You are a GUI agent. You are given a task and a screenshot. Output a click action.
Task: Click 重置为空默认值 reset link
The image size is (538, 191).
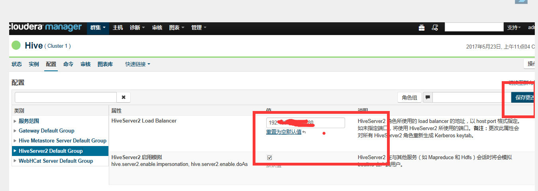click(284, 132)
